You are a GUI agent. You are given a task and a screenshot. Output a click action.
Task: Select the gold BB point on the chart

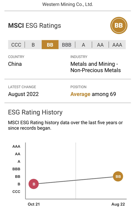point(118,176)
